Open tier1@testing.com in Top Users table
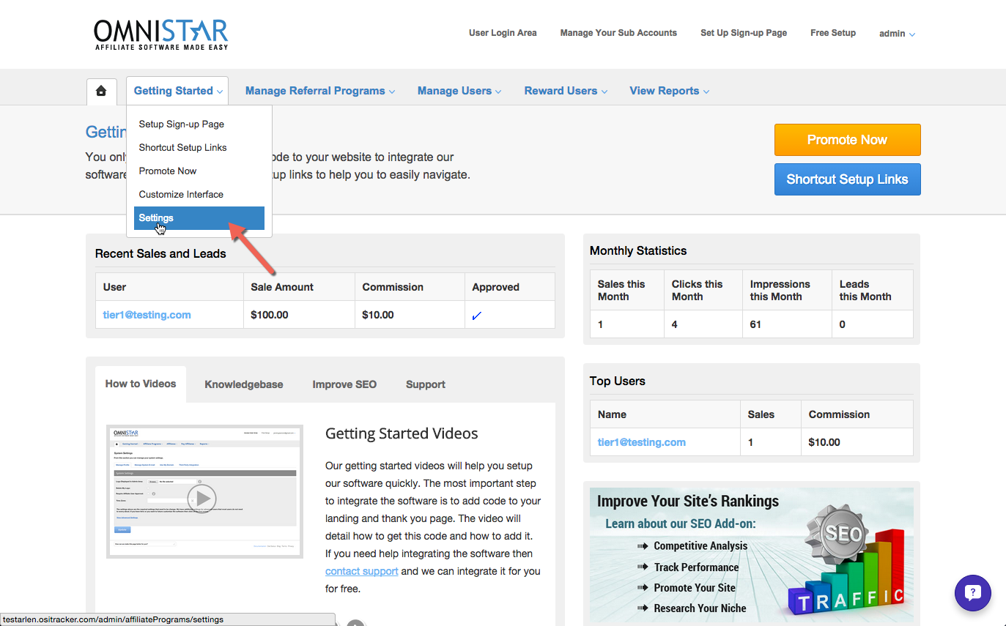This screenshot has height=626, width=1006. 642,442
